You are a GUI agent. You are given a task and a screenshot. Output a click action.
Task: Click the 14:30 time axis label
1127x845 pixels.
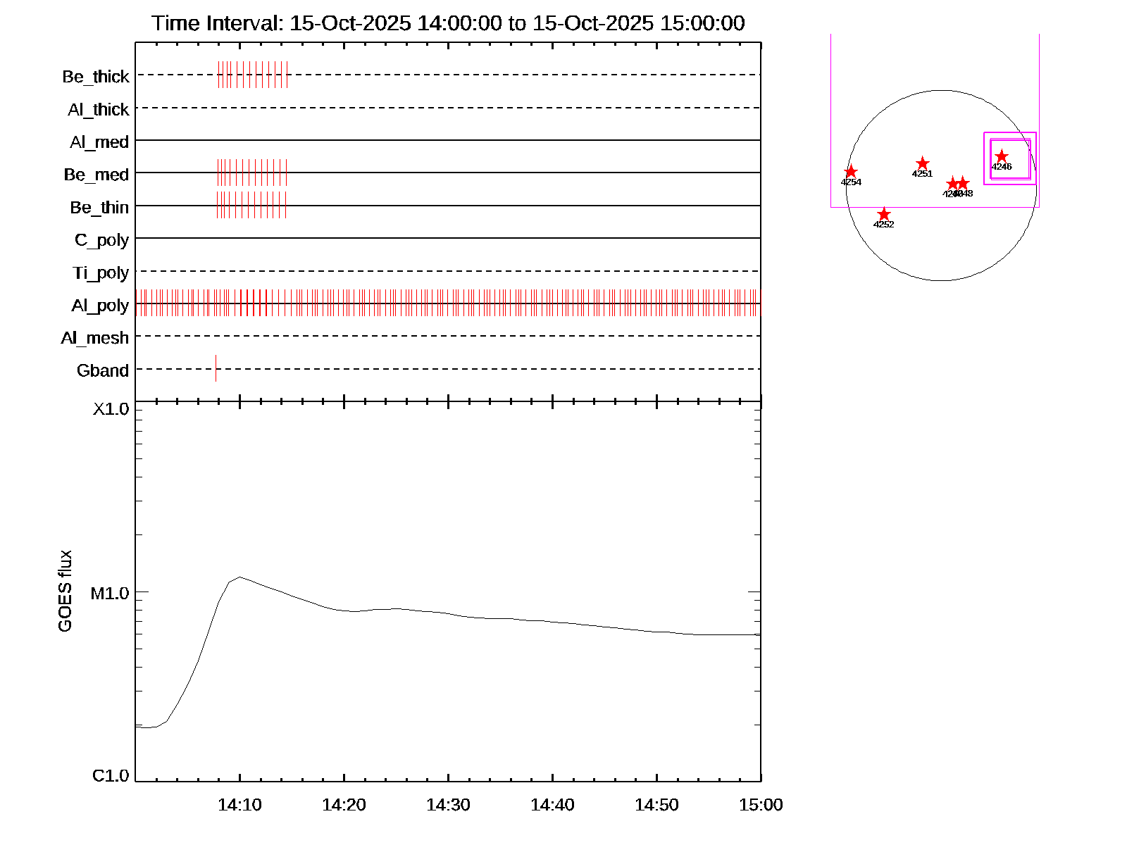pos(448,805)
